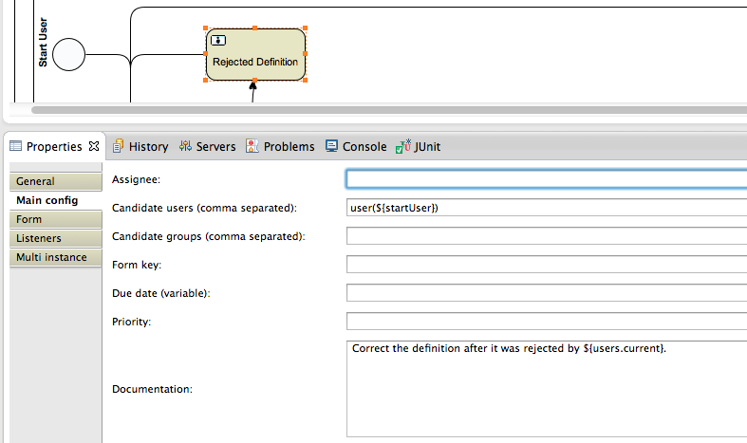747x443 pixels.
Task: Click the History view icon
Action: click(119, 146)
